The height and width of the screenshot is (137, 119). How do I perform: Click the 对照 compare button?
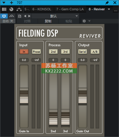[x=27, y=21]
